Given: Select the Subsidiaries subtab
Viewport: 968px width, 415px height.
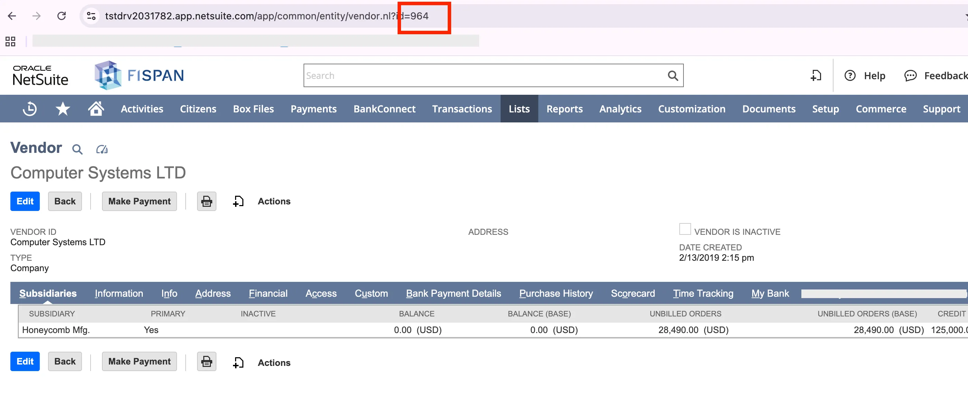Looking at the screenshot, I should tap(48, 293).
